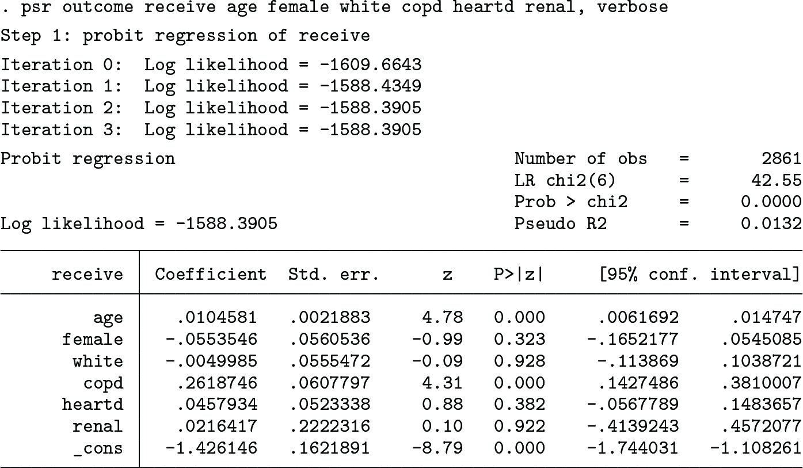Click the receive dependent variable header

click(x=87, y=274)
